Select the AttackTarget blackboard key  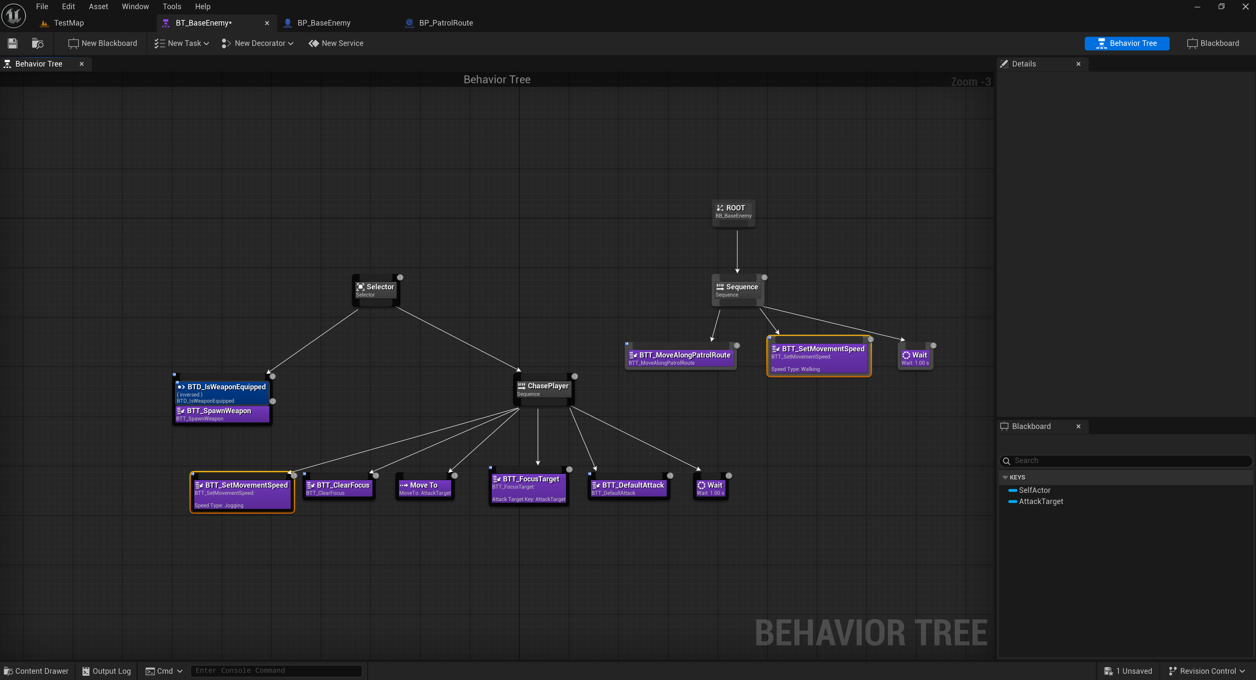pyautogui.click(x=1040, y=501)
